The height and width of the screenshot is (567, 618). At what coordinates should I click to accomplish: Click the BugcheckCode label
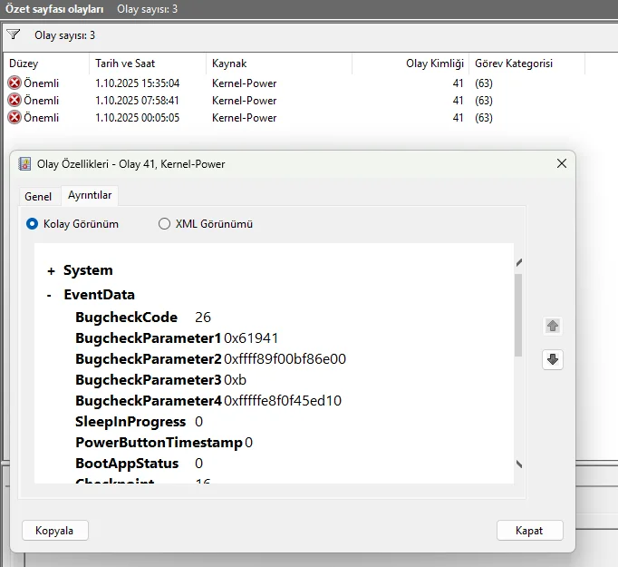pyautogui.click(x=127, y=318)
